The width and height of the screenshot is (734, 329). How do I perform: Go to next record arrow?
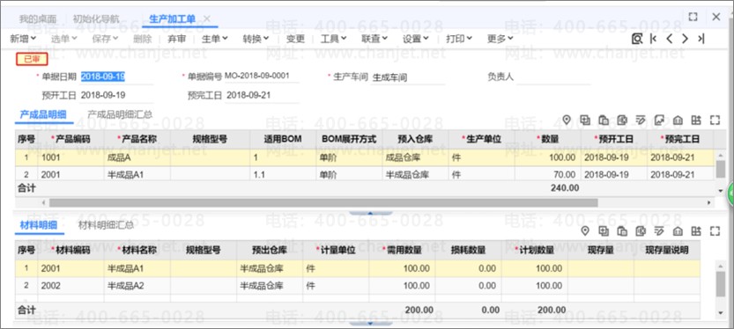pyautogui.click(x=685, y=39)
